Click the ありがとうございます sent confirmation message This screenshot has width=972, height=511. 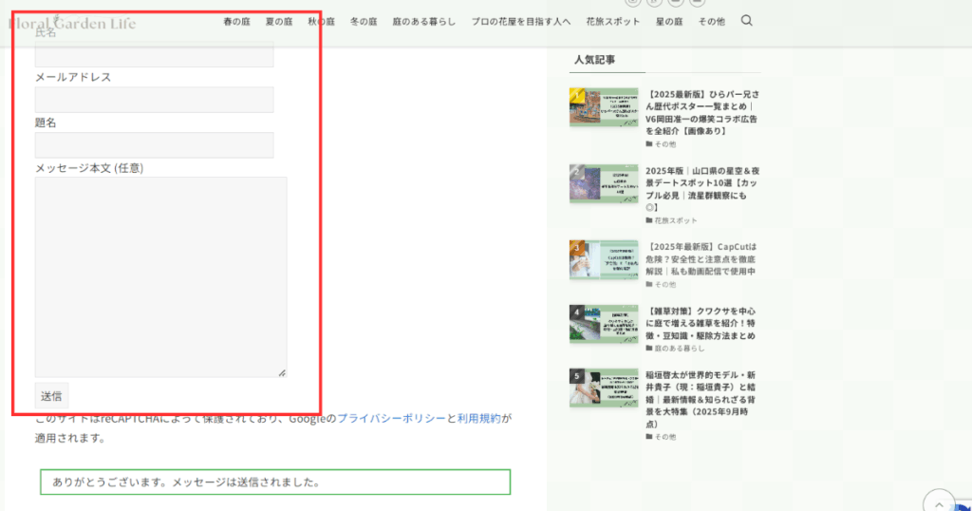(275, 482)
